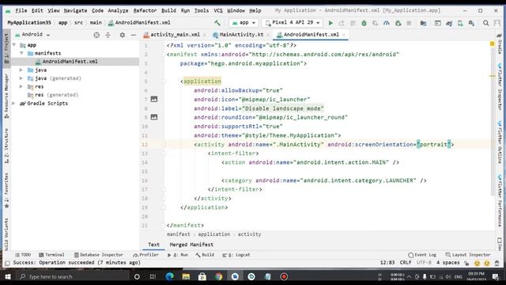The height and width of the screenshot is (285, 506).
Task: Toggle tool window bars with the bottom-left corner square
Action: click(7, 263)
